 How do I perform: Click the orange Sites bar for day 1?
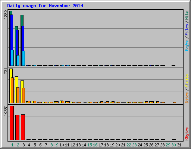click(12, 90)
